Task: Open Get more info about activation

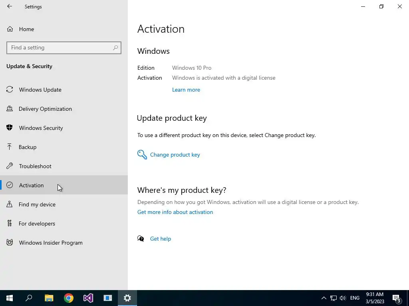Action: (175, 212)
